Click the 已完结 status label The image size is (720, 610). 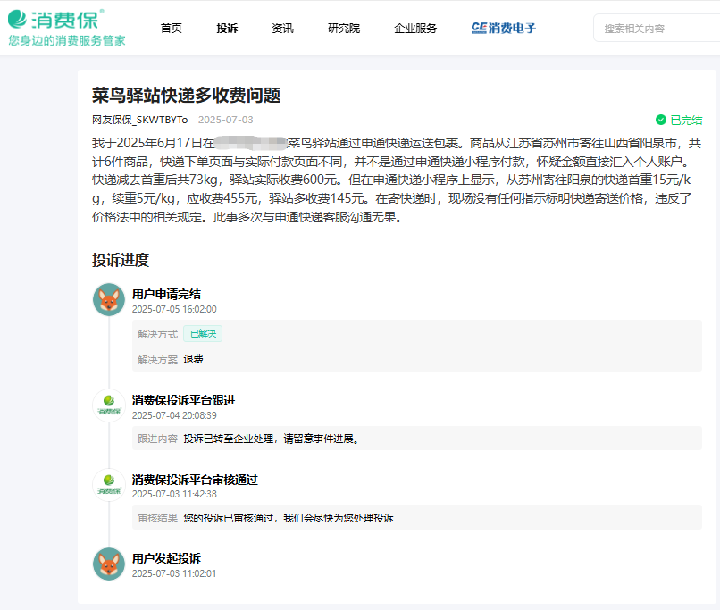click(686, 121)
